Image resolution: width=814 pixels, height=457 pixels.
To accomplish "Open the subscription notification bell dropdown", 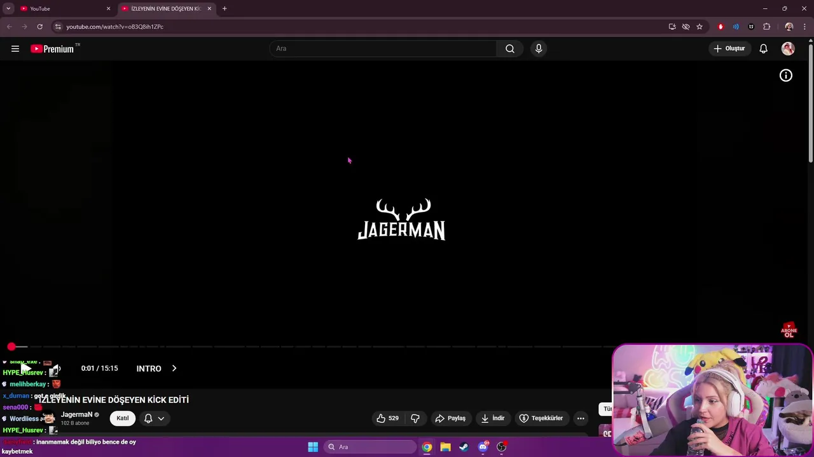I will (154, 418).
